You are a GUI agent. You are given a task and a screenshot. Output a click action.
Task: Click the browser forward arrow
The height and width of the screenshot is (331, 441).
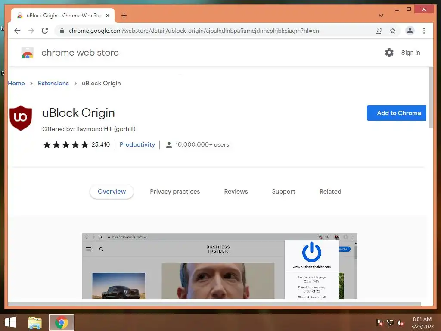tap(31, 31)
